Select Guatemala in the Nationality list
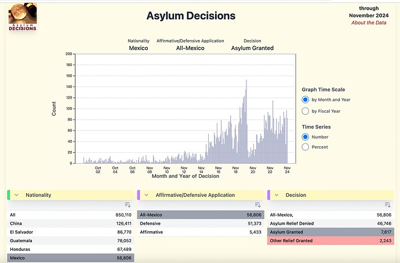400x263 pixels. coord(71,240)
